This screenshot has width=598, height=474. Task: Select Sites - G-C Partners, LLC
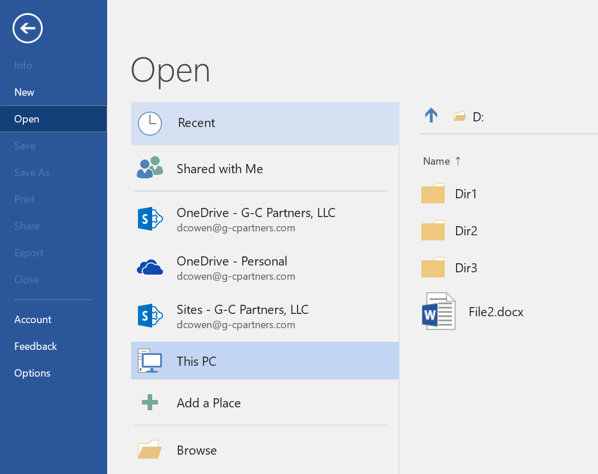242,309
